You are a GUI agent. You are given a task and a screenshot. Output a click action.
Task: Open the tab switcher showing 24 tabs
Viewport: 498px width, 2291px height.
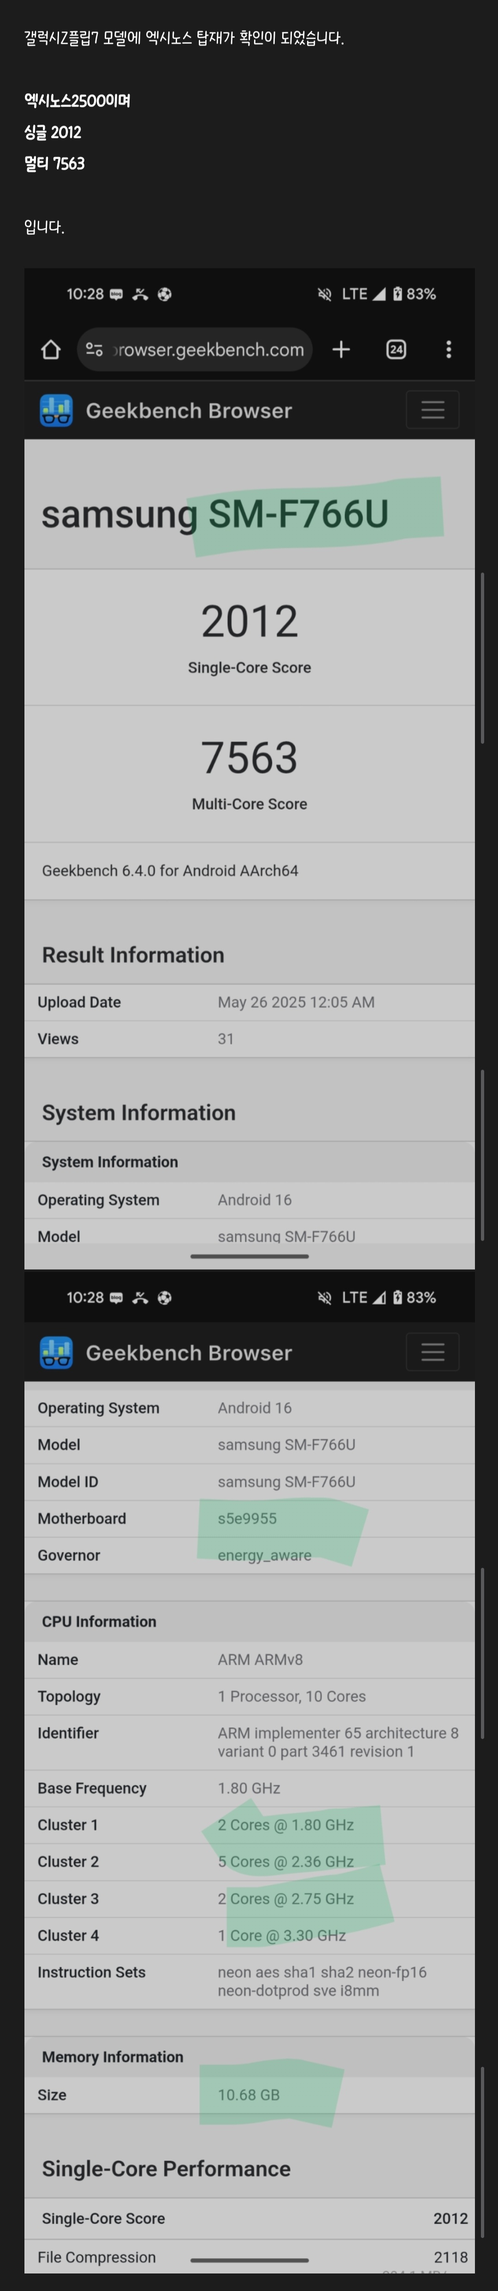coord(396,350)
